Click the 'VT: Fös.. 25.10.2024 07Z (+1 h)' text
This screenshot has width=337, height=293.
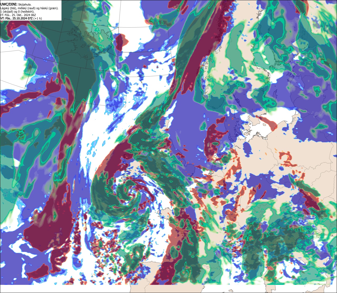(21, 18)
